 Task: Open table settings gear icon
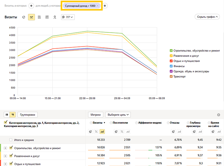click(x=219, y=115)
